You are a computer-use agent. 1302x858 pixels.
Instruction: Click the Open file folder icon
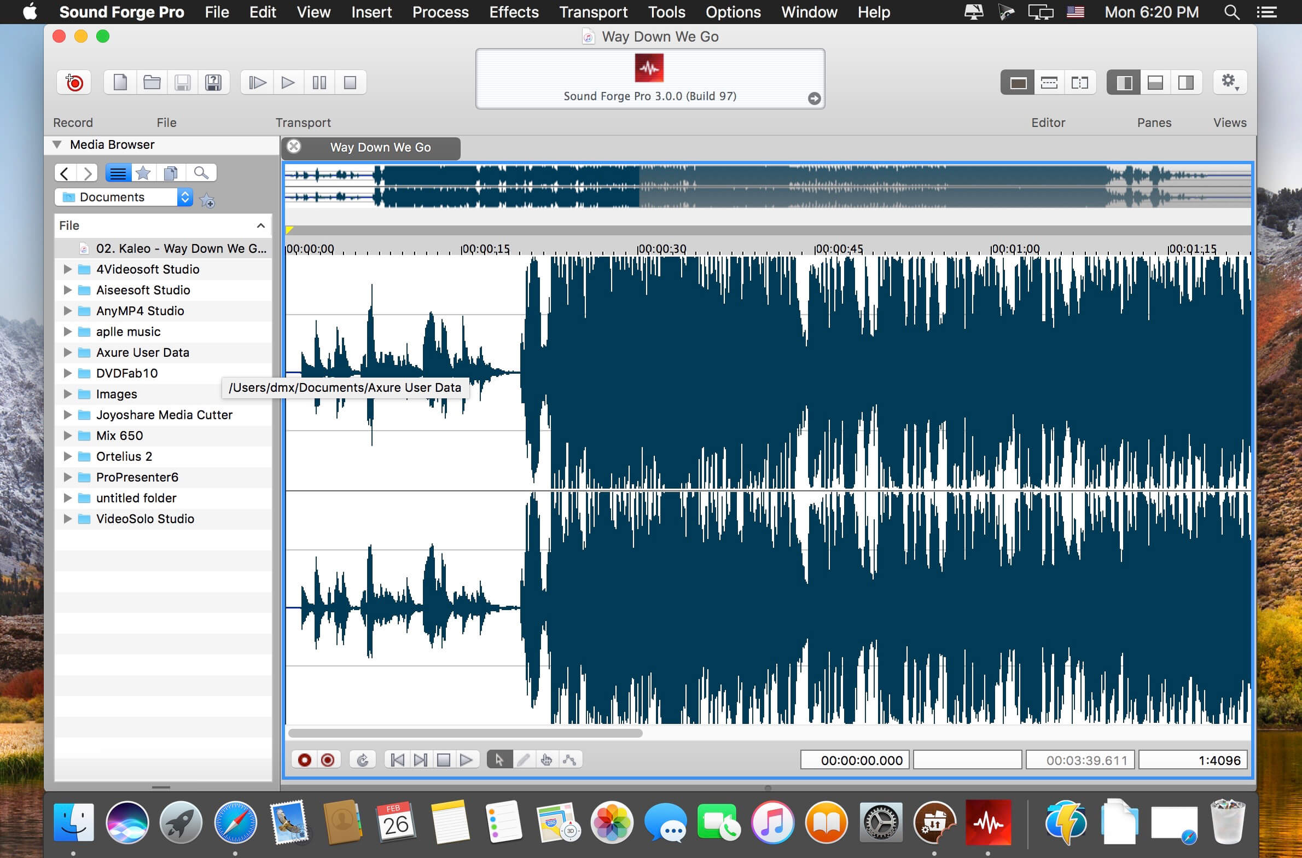coord(152,83)
